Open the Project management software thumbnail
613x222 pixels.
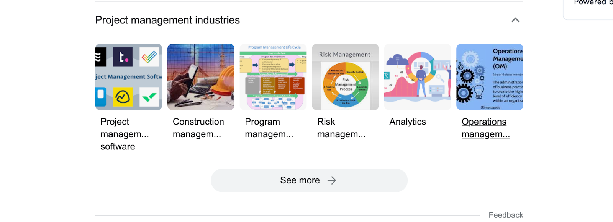(x=129, y=77)
